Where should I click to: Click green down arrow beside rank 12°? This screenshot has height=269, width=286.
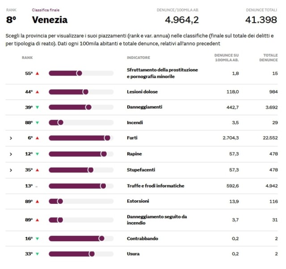pyautogui.click(x=37, y=154)
